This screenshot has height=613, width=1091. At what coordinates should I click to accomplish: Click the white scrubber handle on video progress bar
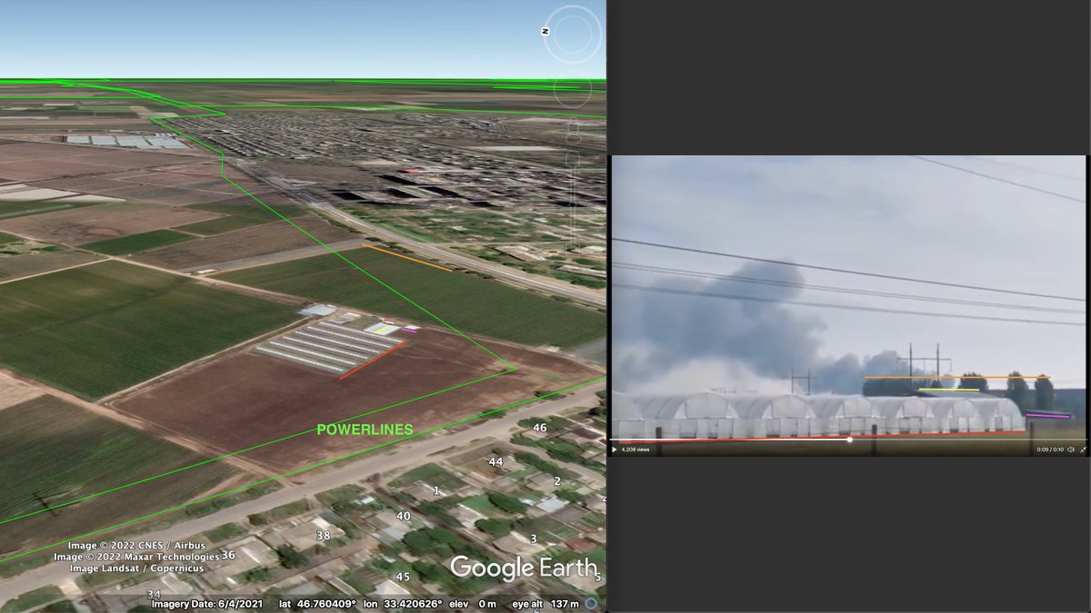click(x=849, y=440)
